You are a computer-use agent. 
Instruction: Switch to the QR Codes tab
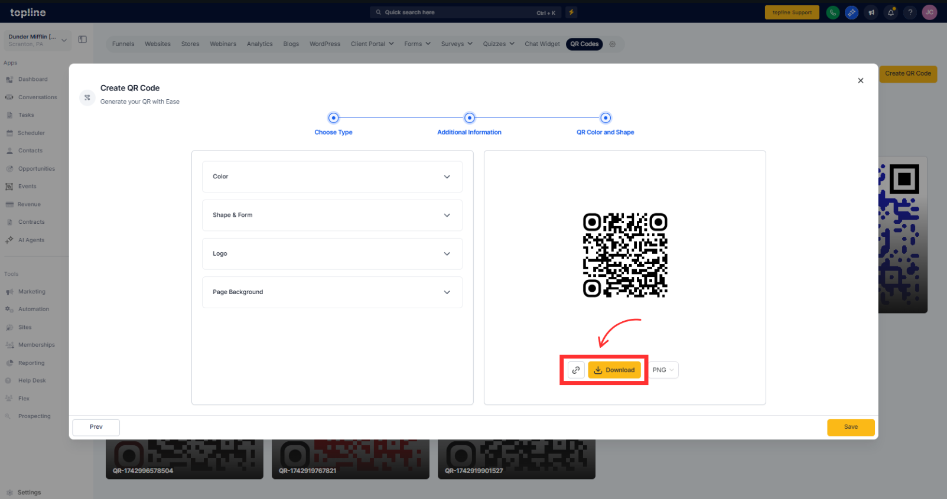pos(584,44)
